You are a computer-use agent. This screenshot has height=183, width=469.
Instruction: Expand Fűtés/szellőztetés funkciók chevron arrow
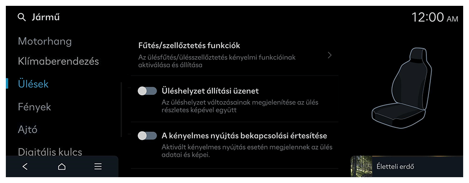pos(329,55)
